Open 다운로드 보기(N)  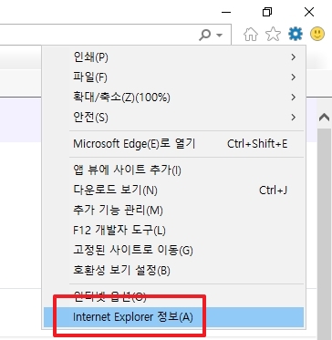[173, 191]
